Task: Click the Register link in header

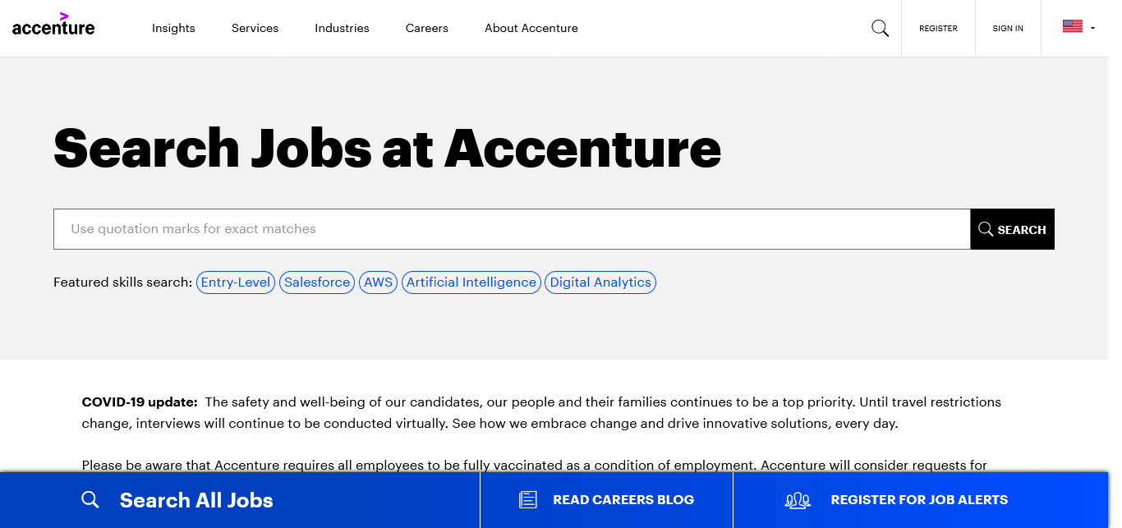Action: [x=938, y=29]
